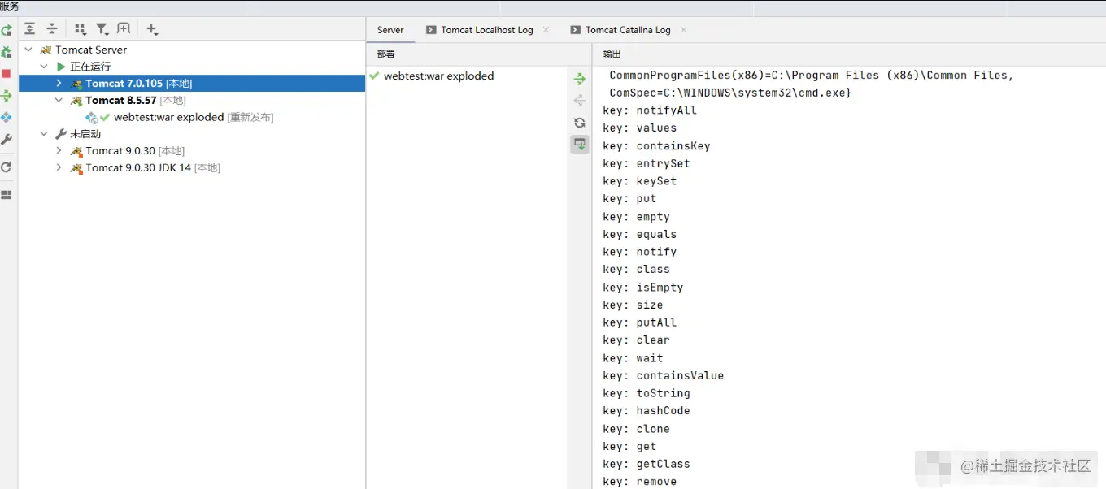Click the green check by deployment webtest
The width and height of the screenshot is (1106, 489).
pyautogui.click(x=374, y=76)
